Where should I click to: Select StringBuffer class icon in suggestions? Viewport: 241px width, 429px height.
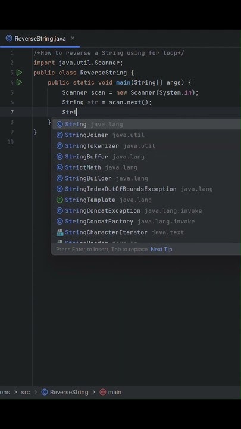60,157
